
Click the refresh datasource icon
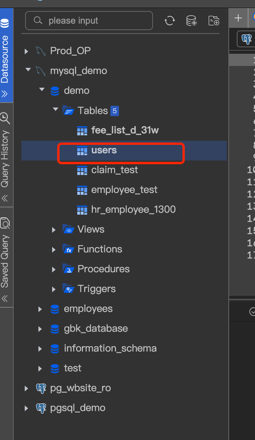pyautogui.click(x=170, y=21)
